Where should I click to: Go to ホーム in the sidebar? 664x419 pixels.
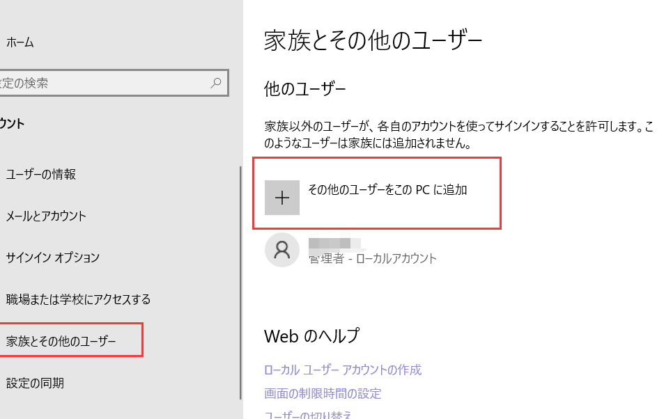pyautogui.click(x=20, y=42)
